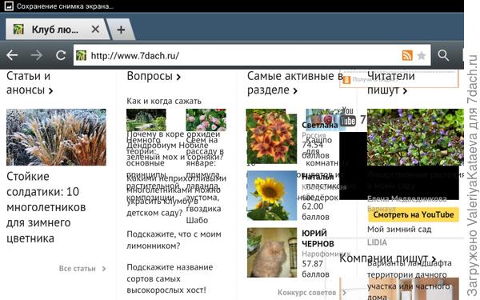Open the "ЮРИЙ ЧЕРНОВ" profile link
This screenshot has height=300, width=480.
point(318,238)
